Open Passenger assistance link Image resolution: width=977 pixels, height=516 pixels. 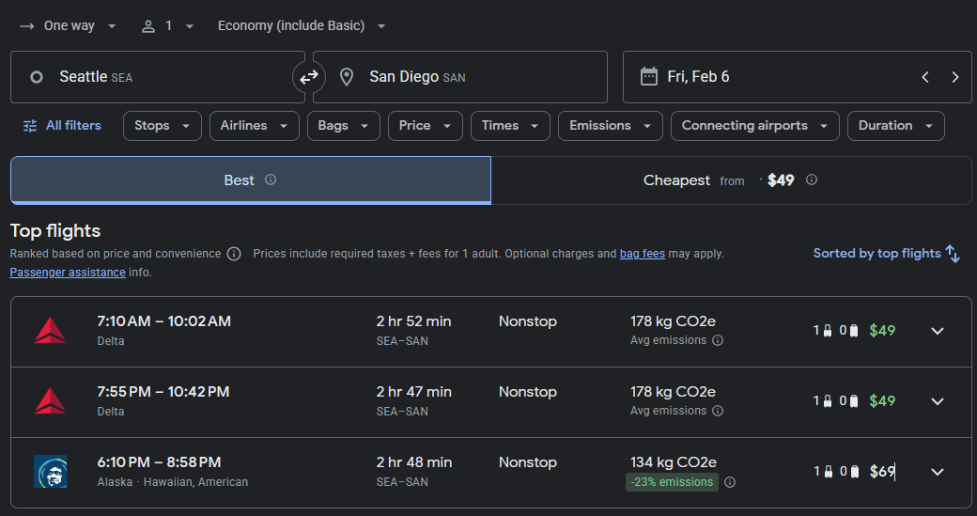(x=67, y=273)
